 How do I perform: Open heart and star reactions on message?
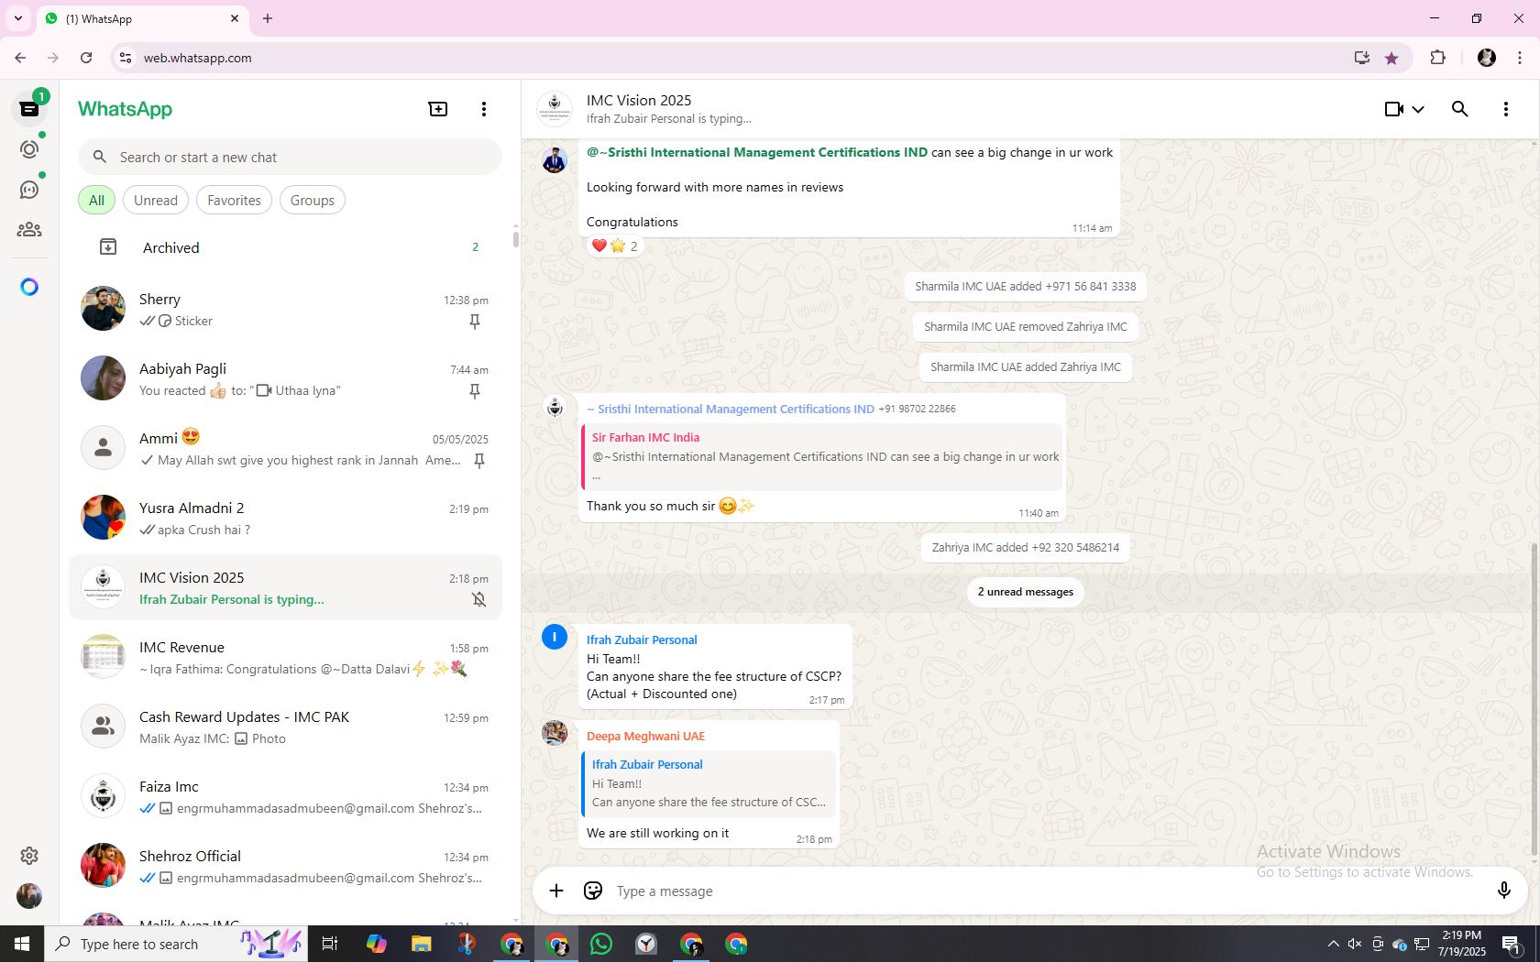[614, 246]
